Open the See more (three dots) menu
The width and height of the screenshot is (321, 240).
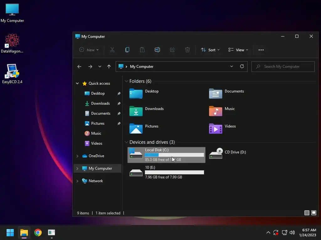coord(261,50)
